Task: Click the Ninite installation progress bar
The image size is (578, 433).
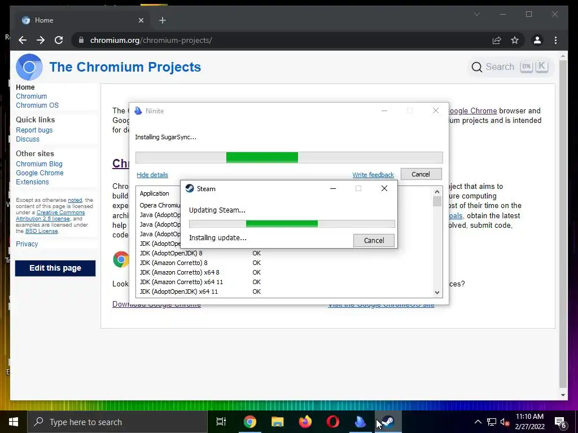Action: click(x=289, y=157)
